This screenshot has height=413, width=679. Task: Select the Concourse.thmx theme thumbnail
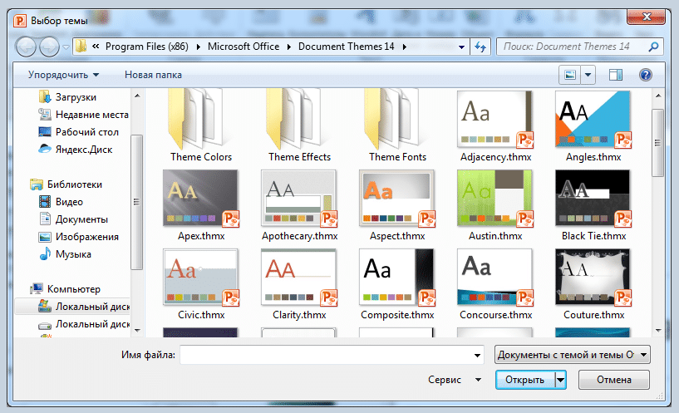click(x=495, y=277)
